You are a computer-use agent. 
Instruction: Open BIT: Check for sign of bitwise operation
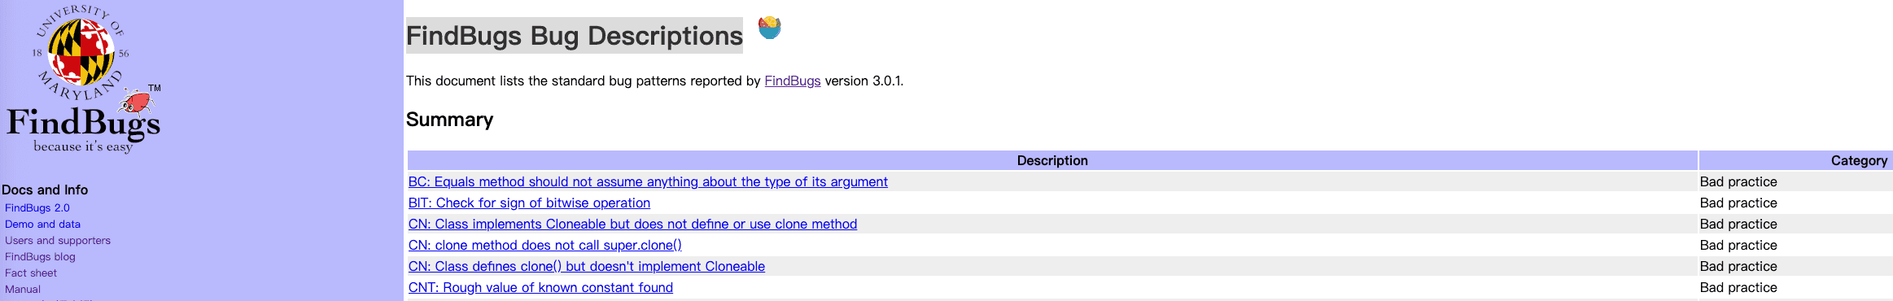(529, 203)
